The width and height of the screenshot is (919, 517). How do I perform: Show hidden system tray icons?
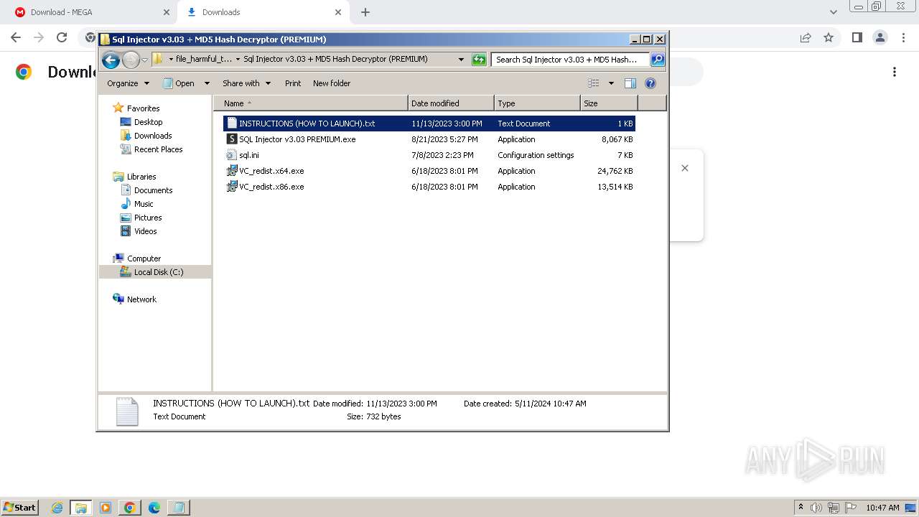pyautogui.click(x=801, y=508)
